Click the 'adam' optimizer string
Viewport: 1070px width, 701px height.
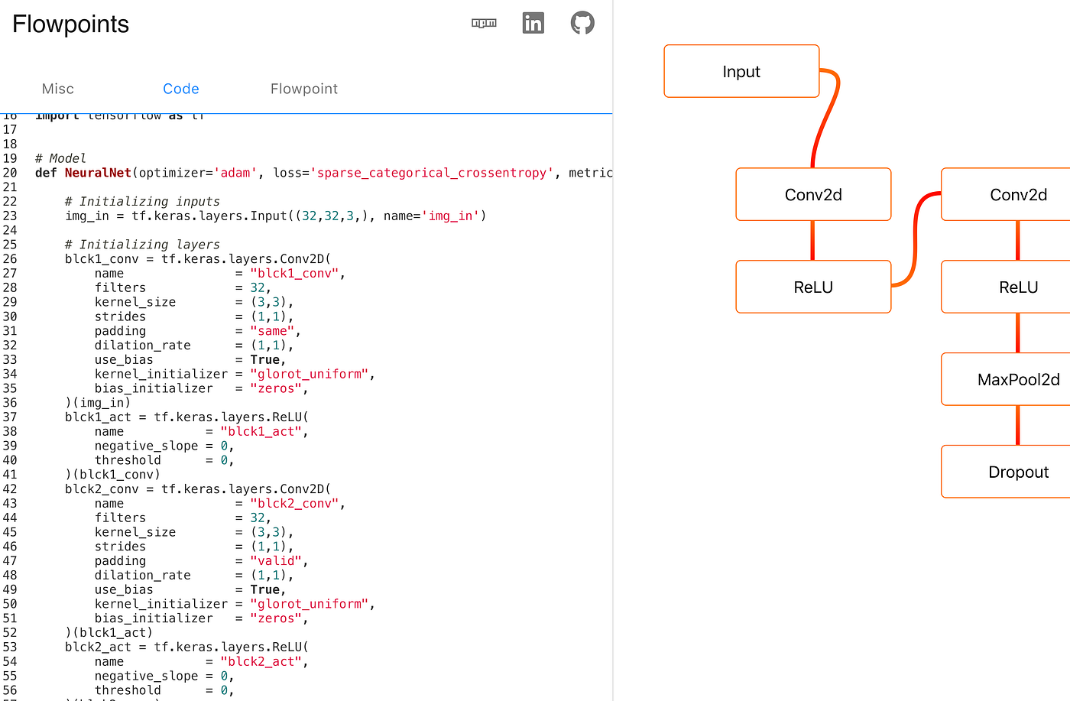pos(235,173)
